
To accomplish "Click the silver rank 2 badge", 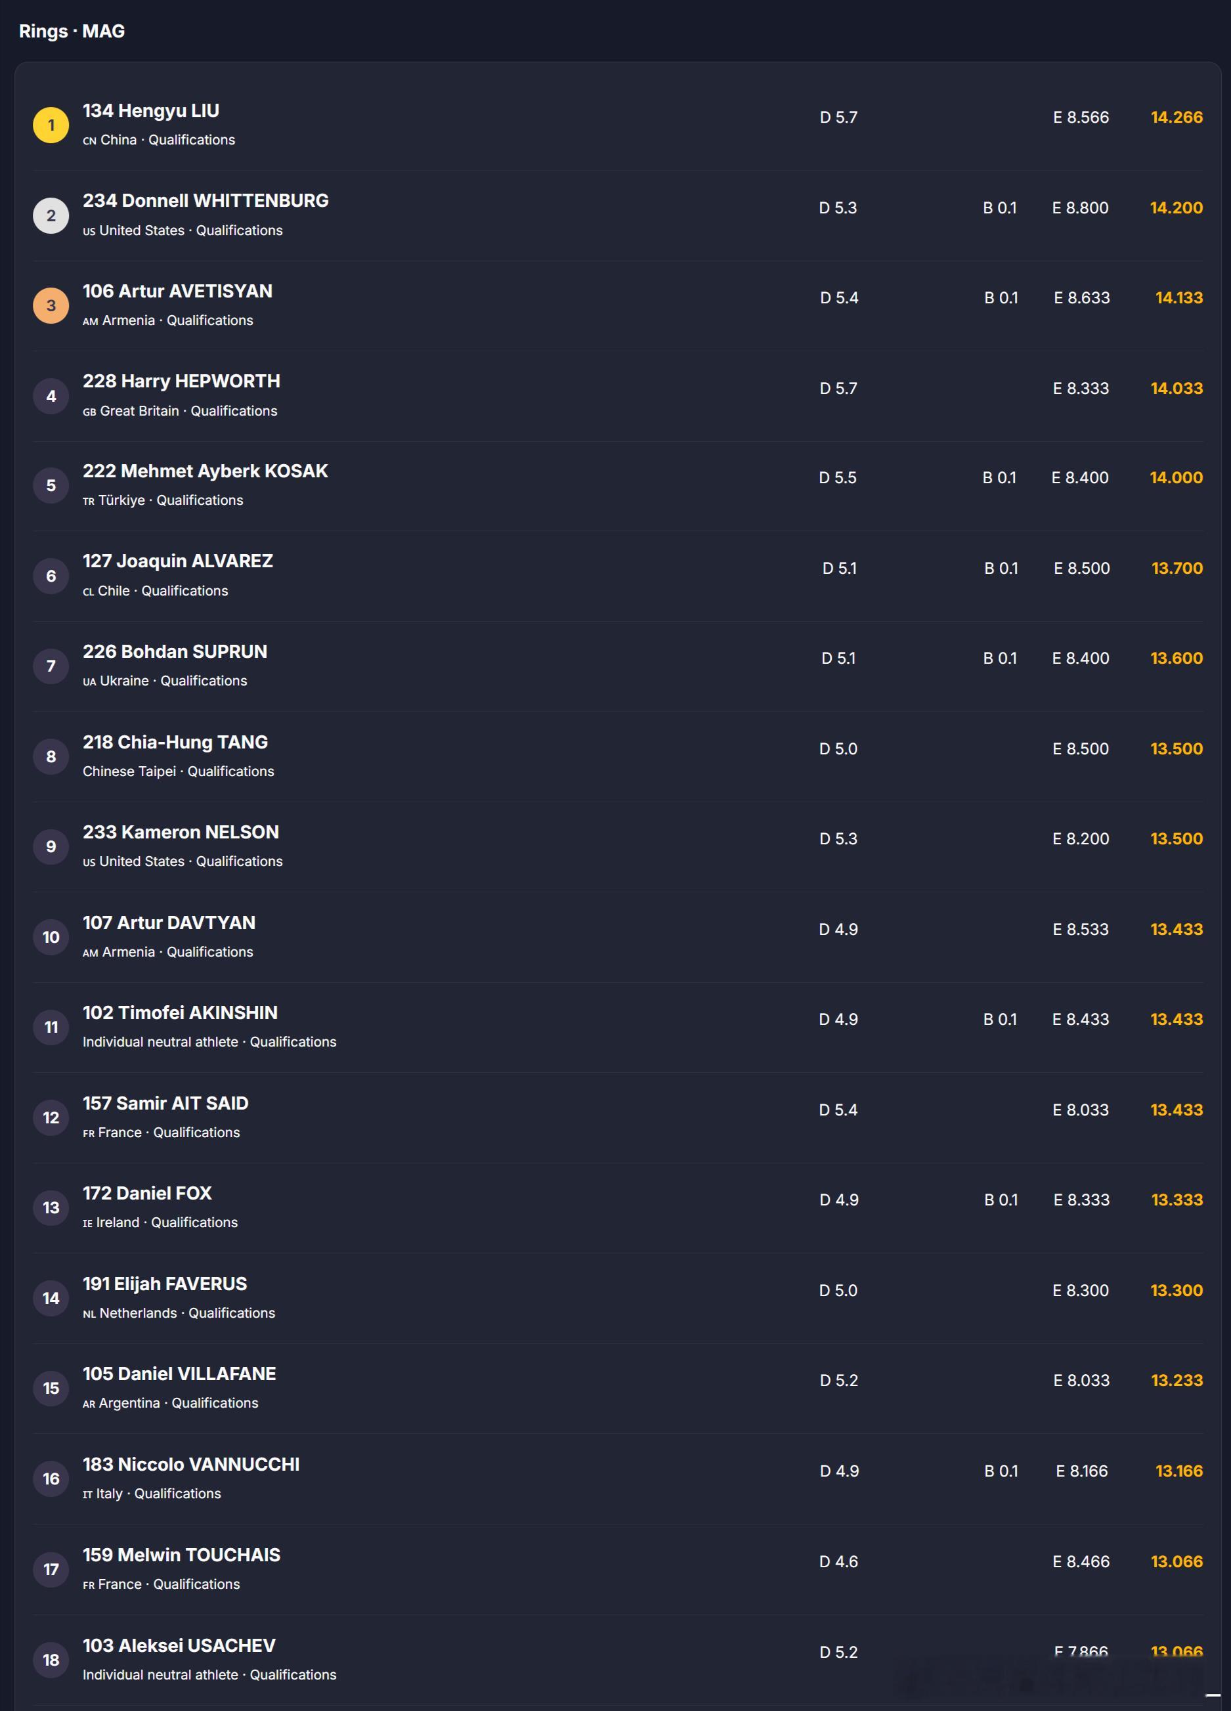I will [x=51, y=216].
